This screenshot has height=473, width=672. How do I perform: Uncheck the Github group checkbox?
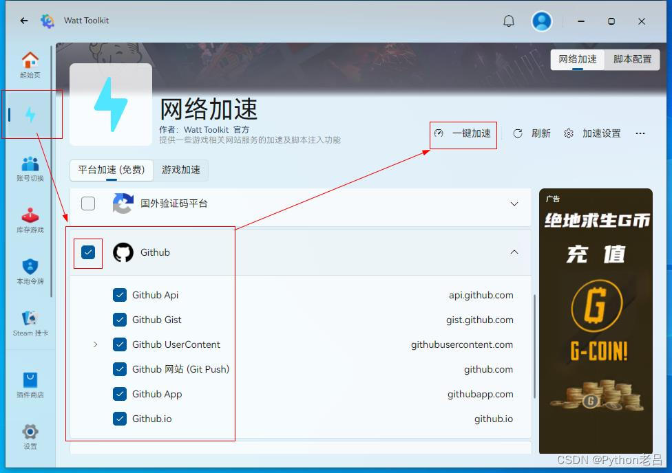[88, 252]
